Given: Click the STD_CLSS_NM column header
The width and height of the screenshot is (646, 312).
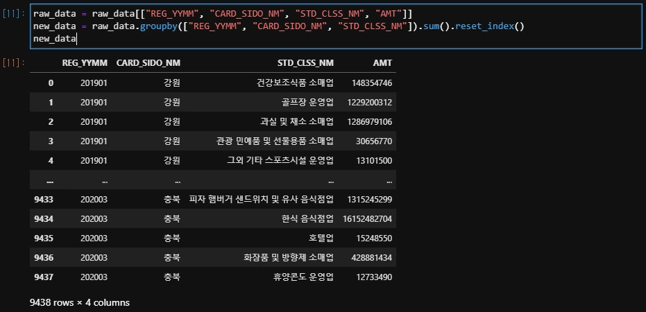Looking at the screenshot, I should click(306, 63).
